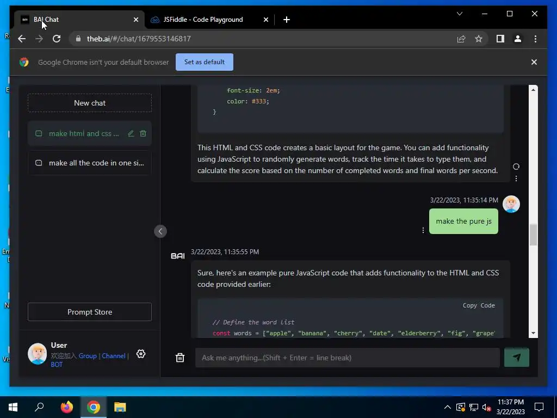
Task: Open Windows taskbar search
Action: 39,407
